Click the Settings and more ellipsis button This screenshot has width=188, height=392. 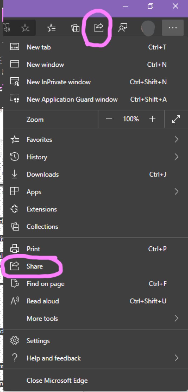[x=172, y=28]
